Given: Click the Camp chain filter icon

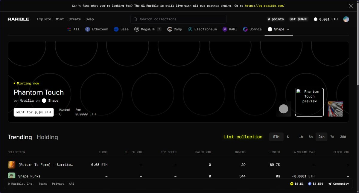Looking at the screenshot, I should [169, 29].
